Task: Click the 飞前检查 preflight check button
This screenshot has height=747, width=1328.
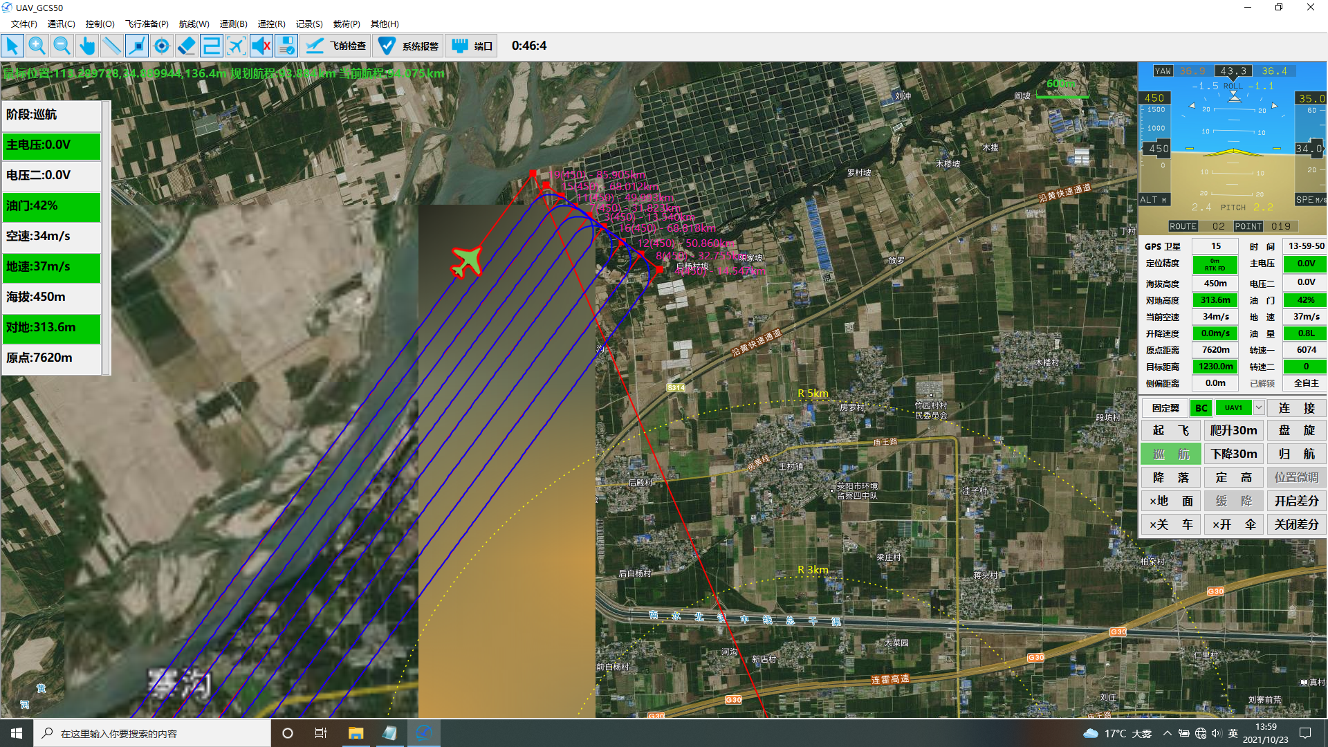Action: click(x=337, y=46)
